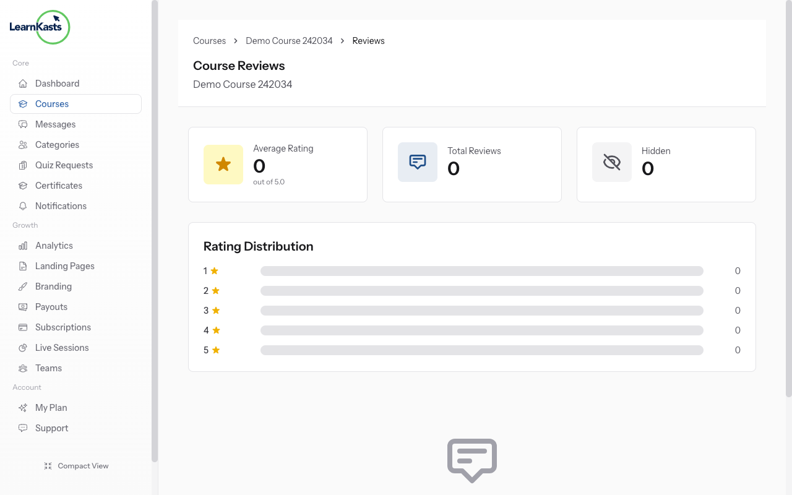Open the Dashboard home icon
The height and width of the screenshot is (495, 792).
tap(23, 83)
